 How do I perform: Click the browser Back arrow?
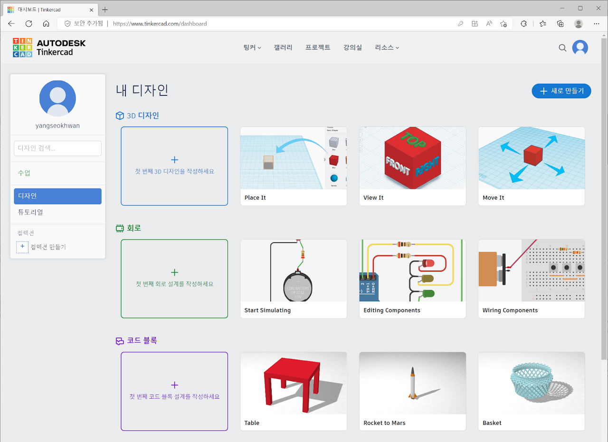(11, 23)
